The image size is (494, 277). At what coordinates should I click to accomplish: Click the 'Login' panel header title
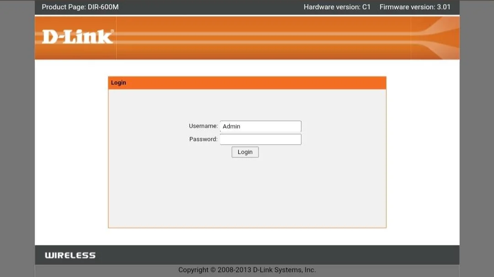[118, 83]
